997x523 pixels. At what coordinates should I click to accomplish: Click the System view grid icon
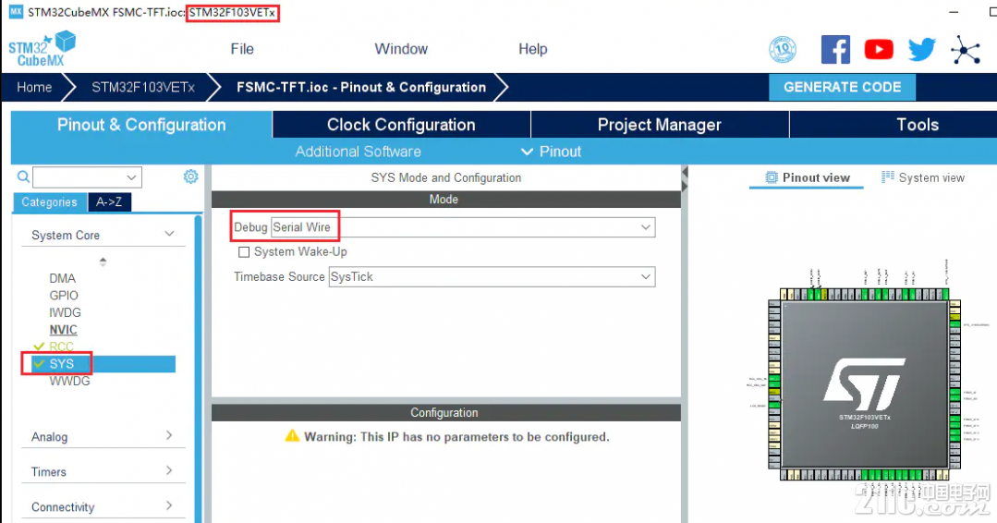888,177
